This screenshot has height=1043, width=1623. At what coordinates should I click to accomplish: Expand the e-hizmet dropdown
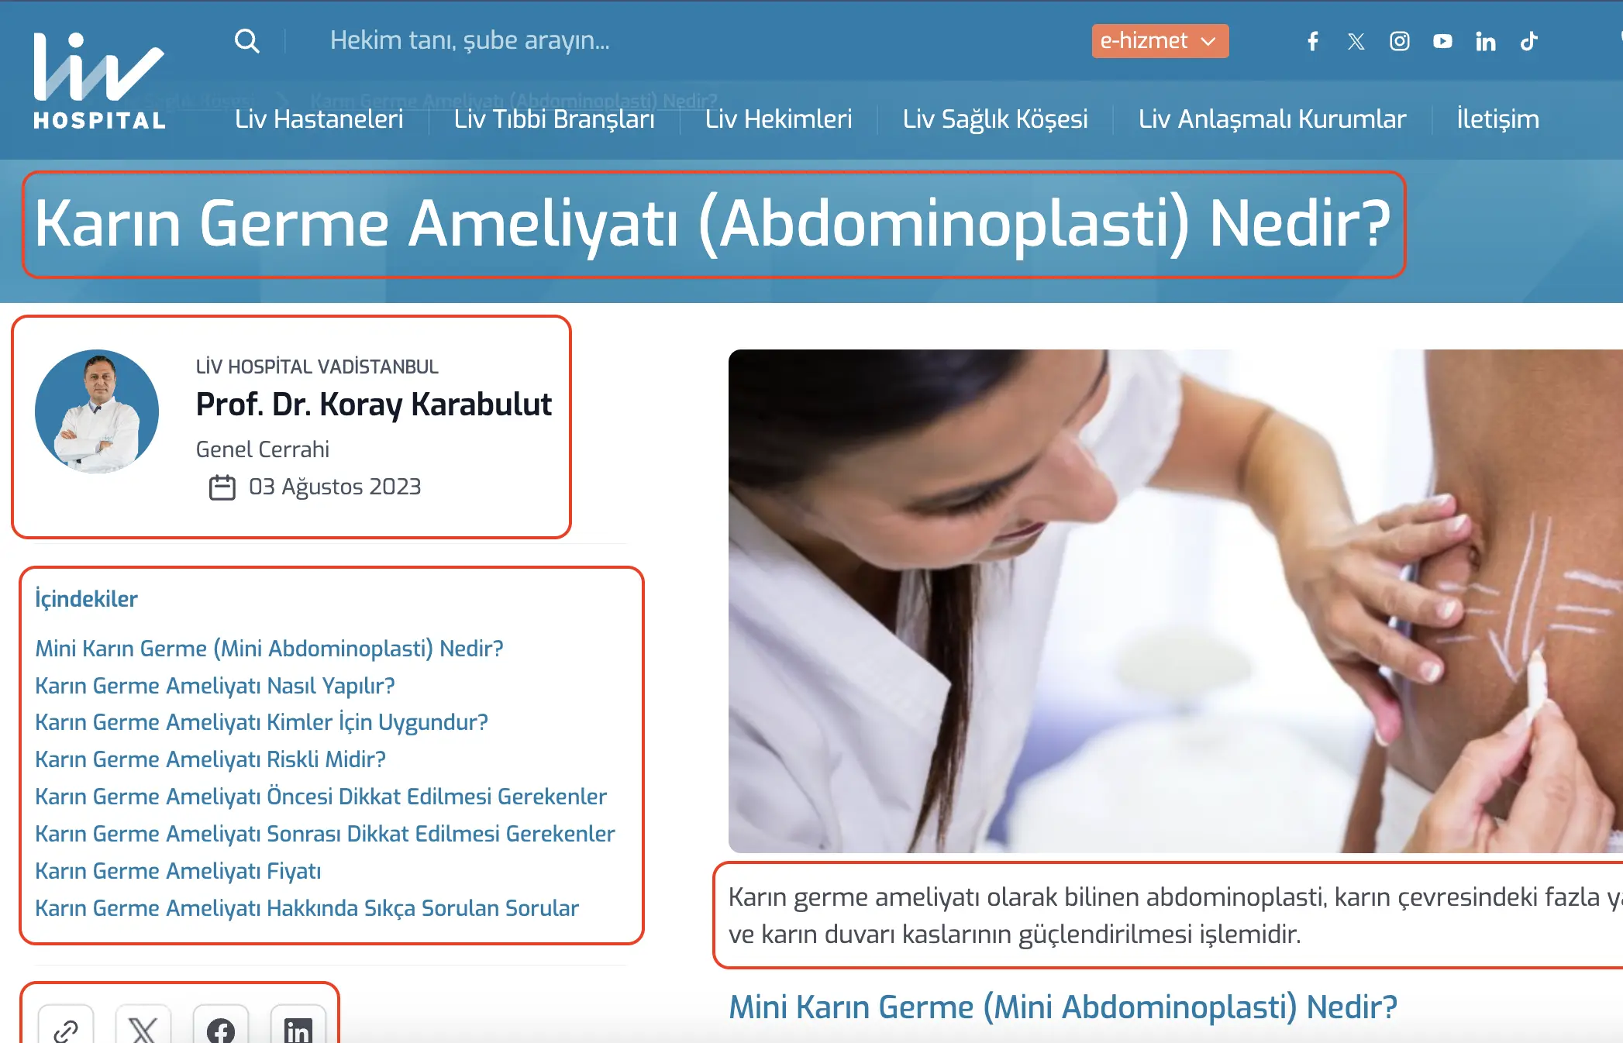pos(1160,41)
